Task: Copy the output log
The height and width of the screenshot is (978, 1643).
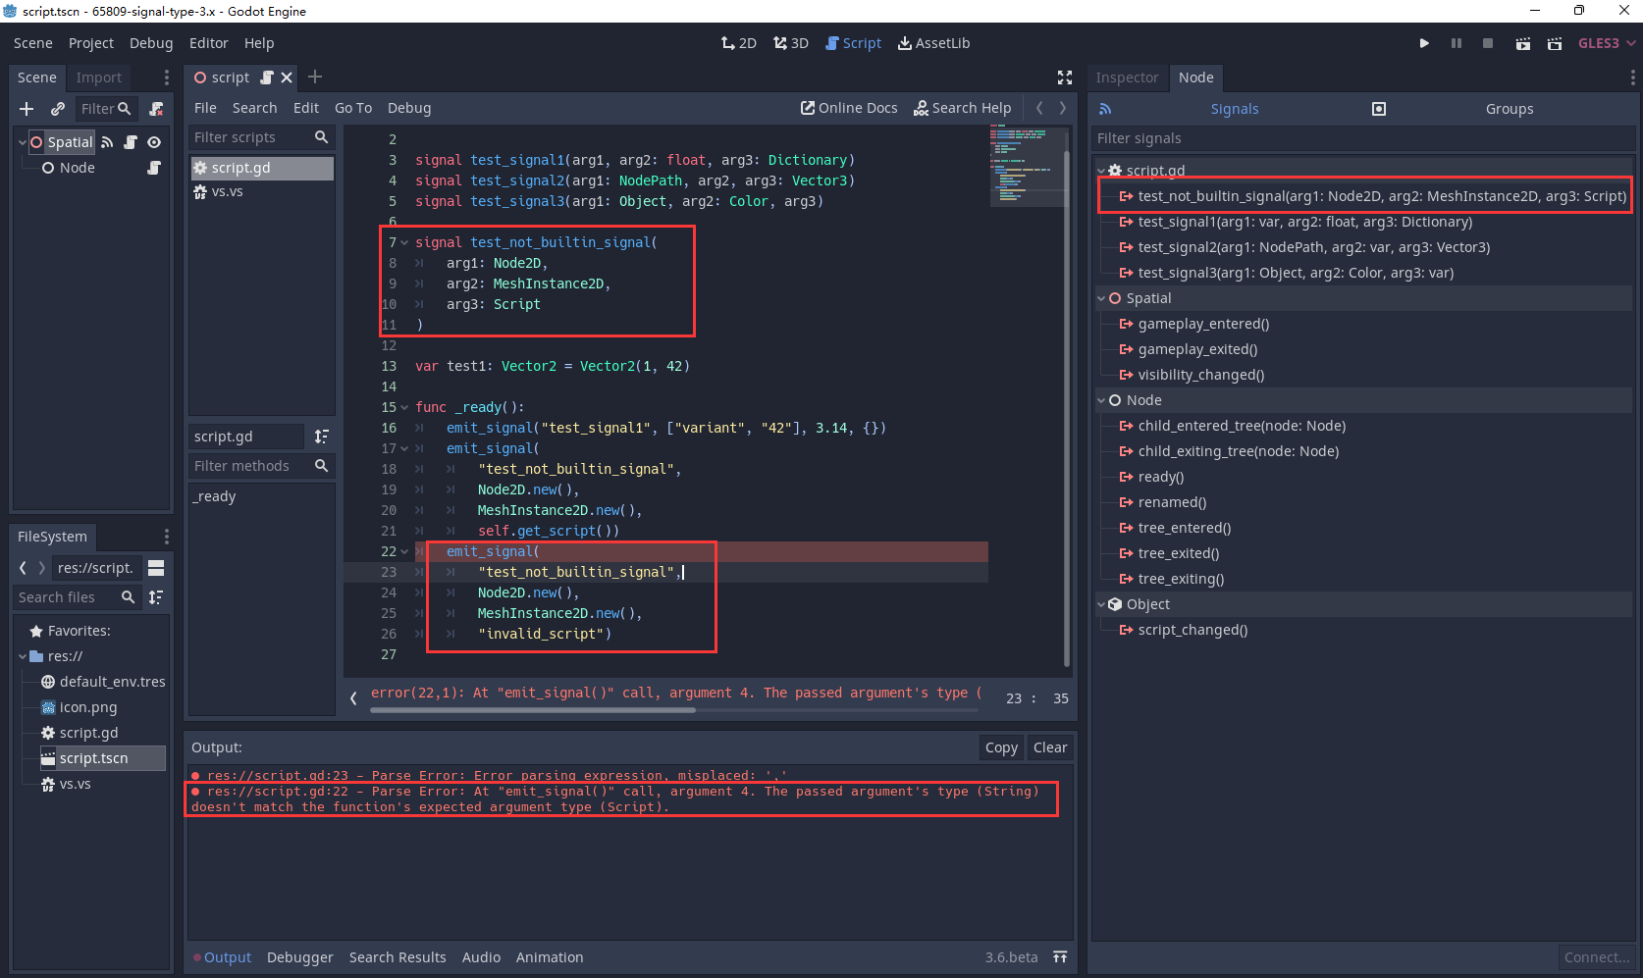Action: tap(1001, 747)
